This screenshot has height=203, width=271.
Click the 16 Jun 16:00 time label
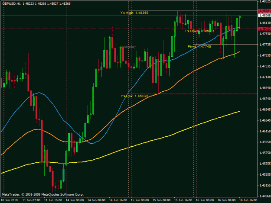pos(248,200)
